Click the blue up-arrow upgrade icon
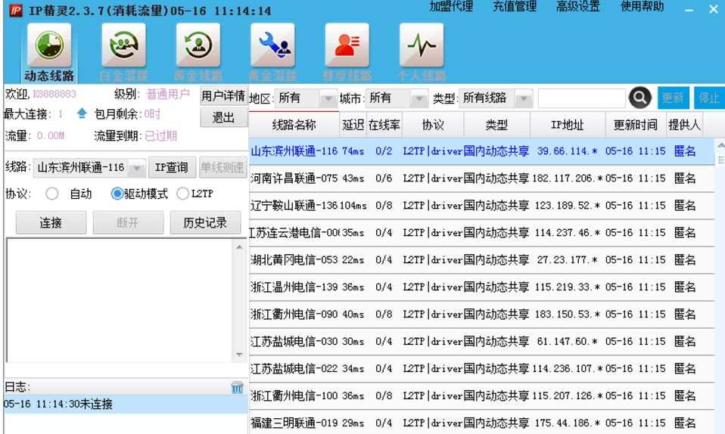The height and width of the screenshot is (434, 725). pyautogui.click(x=82, y=113)
